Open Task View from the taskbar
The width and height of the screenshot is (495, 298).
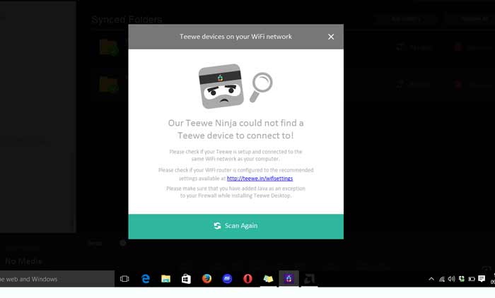click(x=124, y=279)
